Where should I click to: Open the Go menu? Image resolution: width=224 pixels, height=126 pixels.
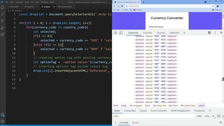pyautogui.click(x=32, y=2)
